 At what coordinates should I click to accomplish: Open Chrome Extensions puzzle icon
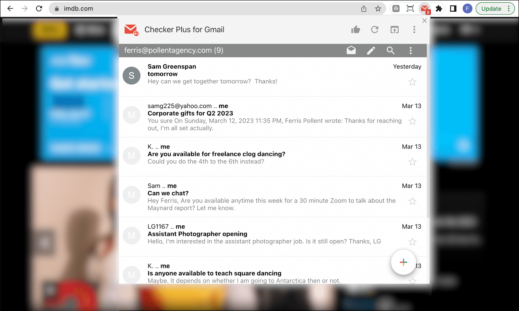pos(439,9)
